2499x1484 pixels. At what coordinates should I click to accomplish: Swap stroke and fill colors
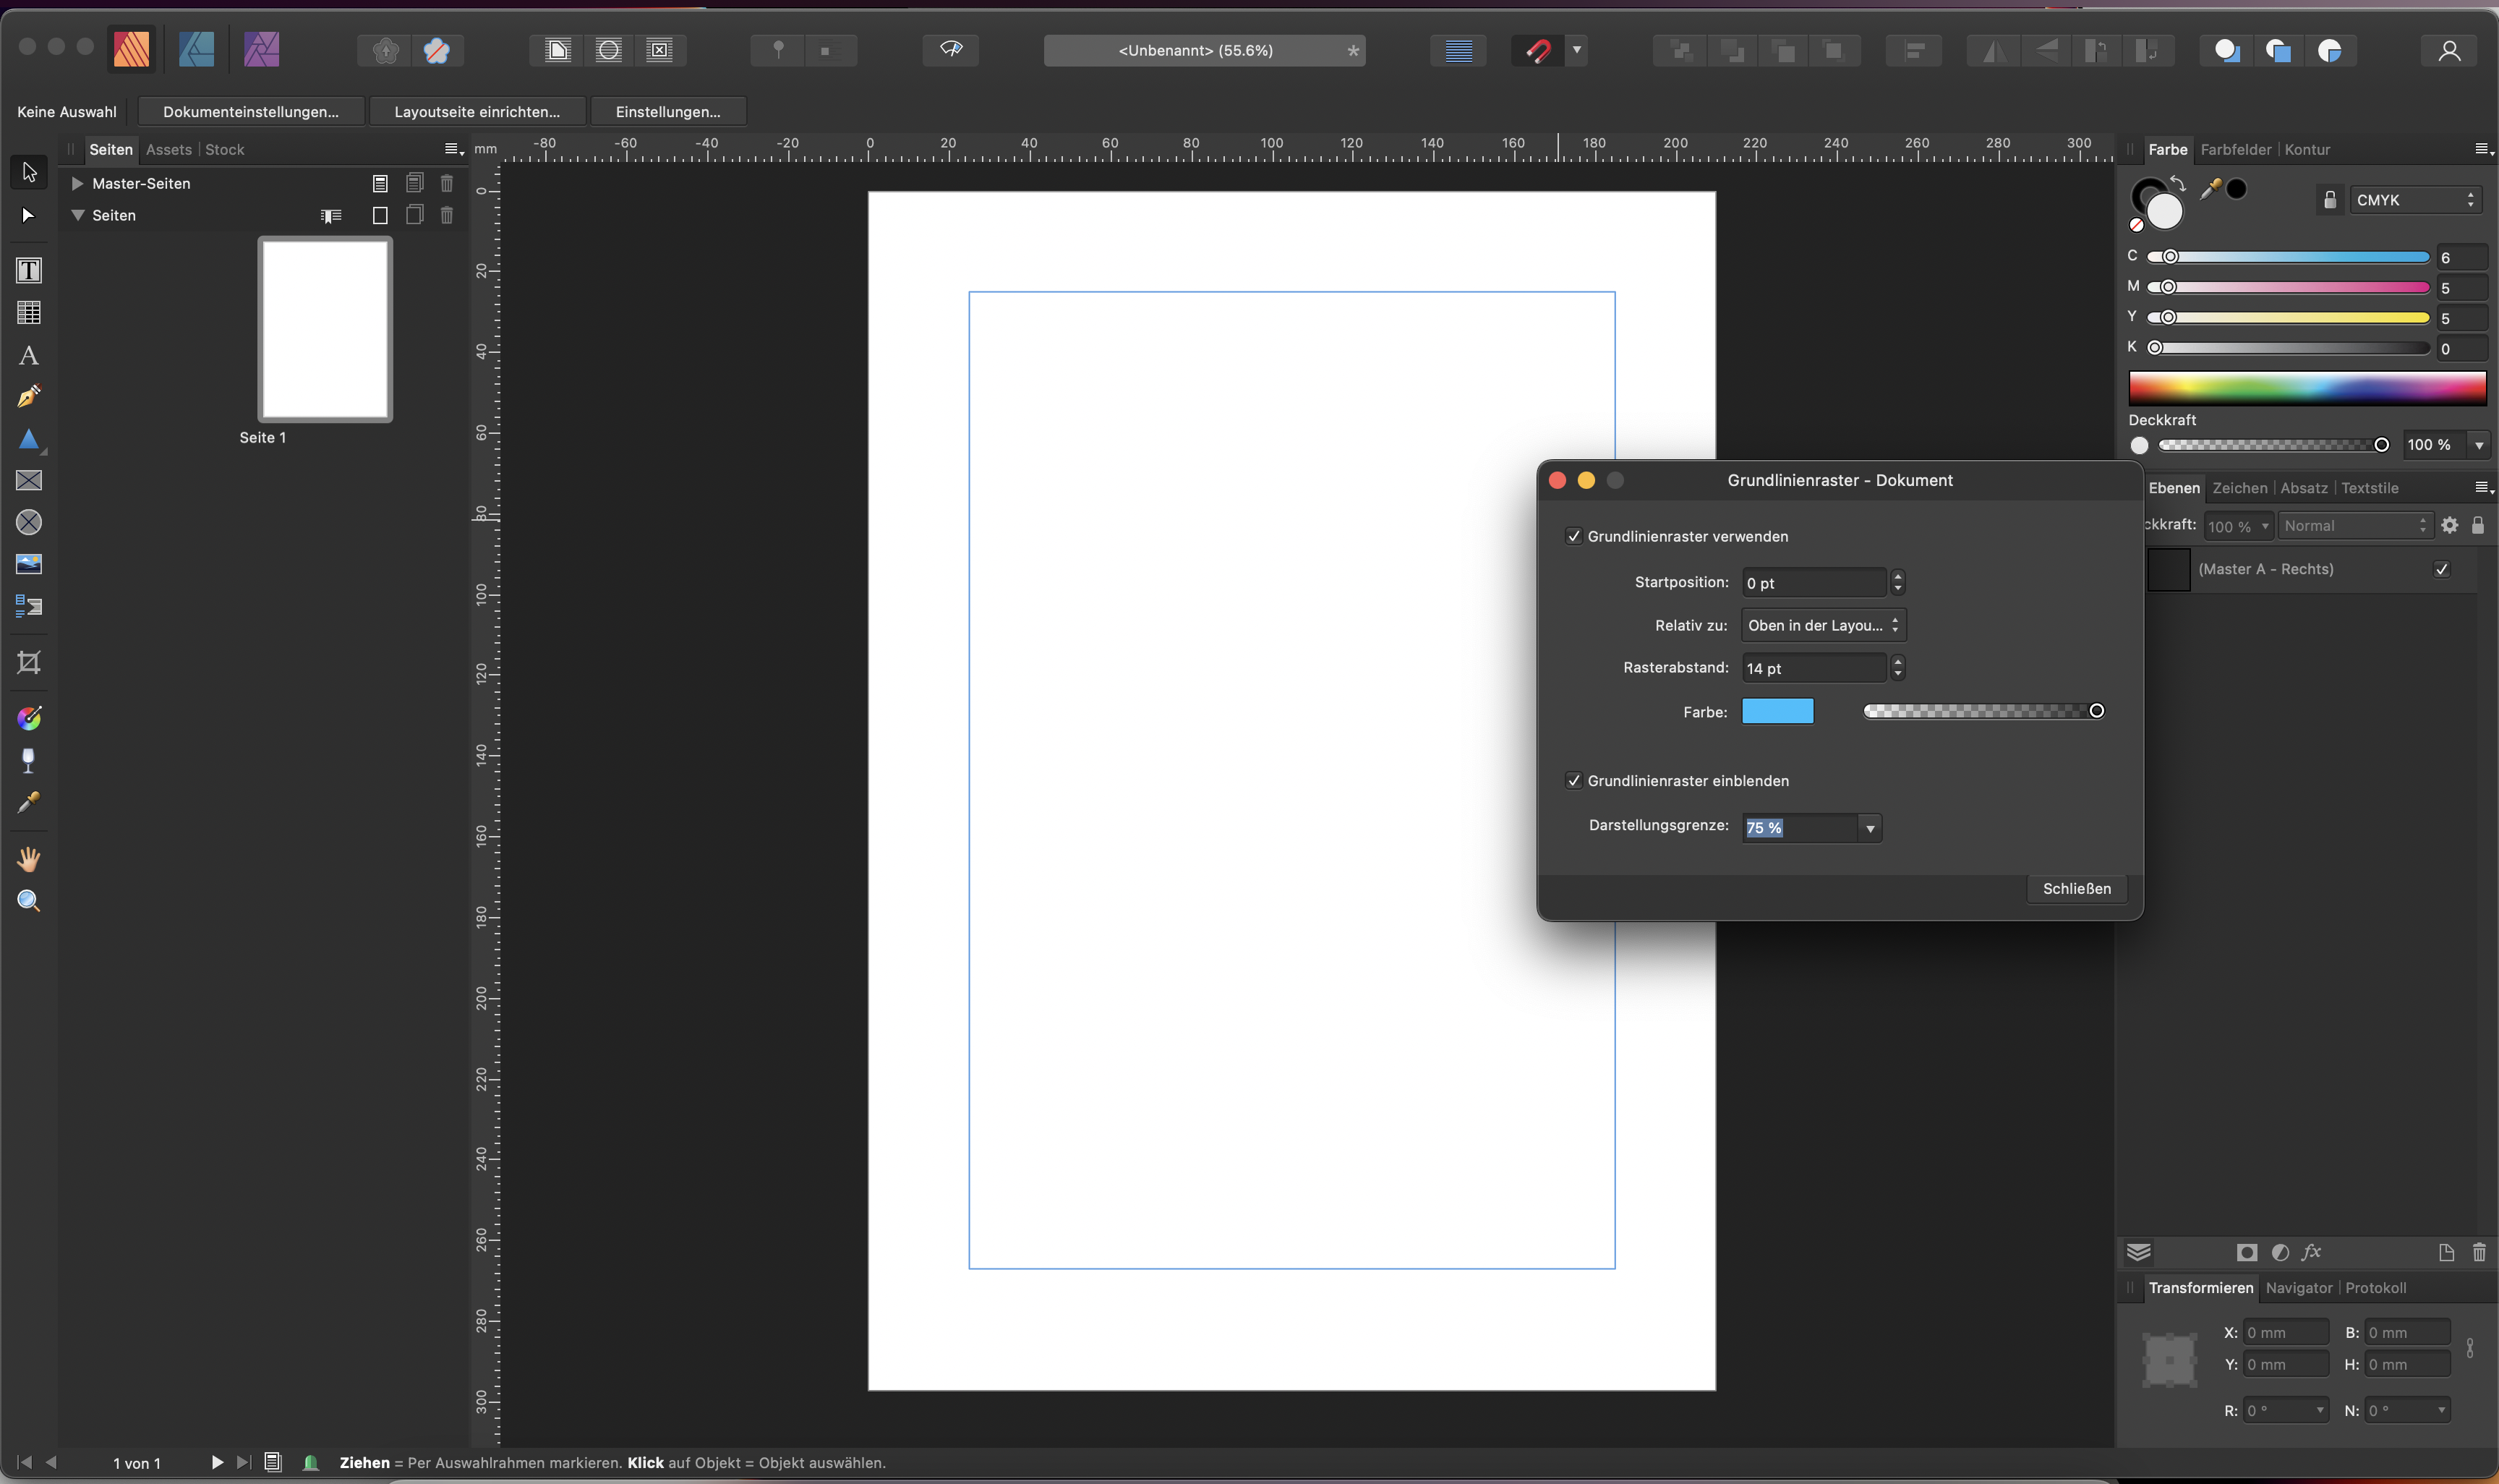pyautogui.click(x=2178, y=184)
